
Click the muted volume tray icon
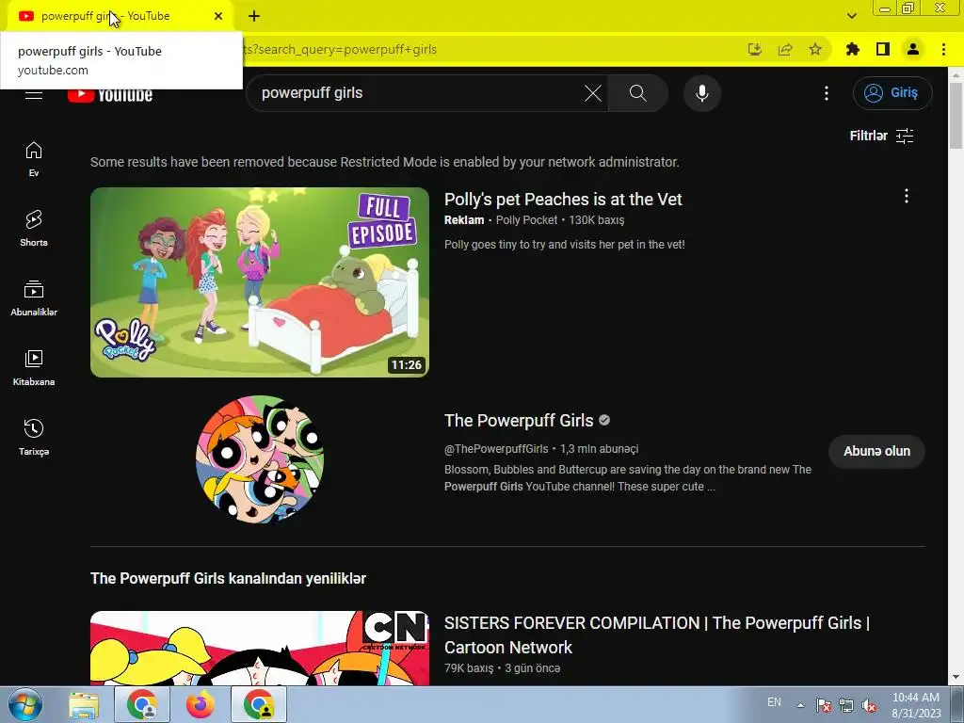[869, 706]
